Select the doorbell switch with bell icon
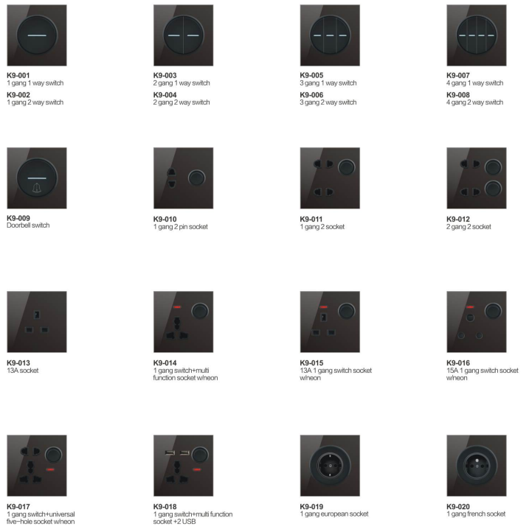529x532 pixels. click(x=37, y=178)
